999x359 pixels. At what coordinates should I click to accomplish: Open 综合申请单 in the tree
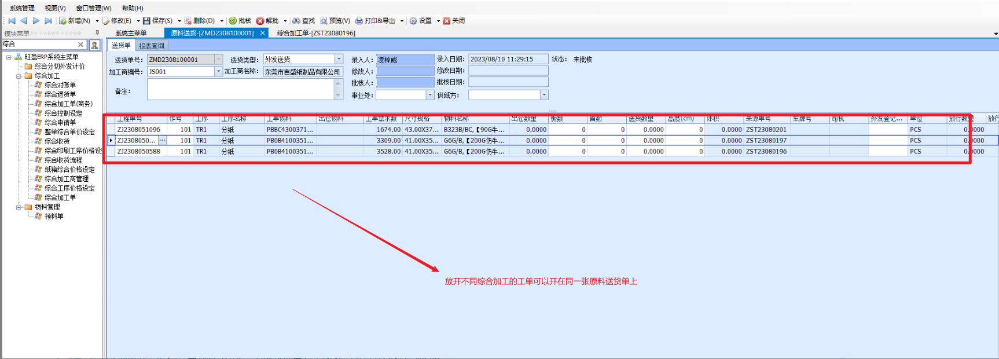click(60, 122)
